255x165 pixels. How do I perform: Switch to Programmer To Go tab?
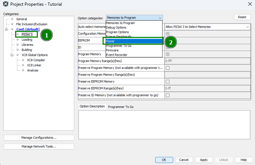point(121,107)
